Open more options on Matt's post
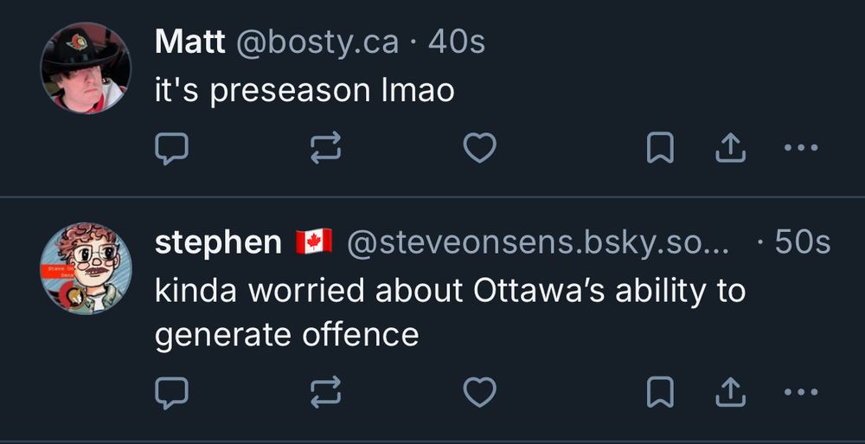This screenshot has width=865, height=444. [x=800, y=149]
